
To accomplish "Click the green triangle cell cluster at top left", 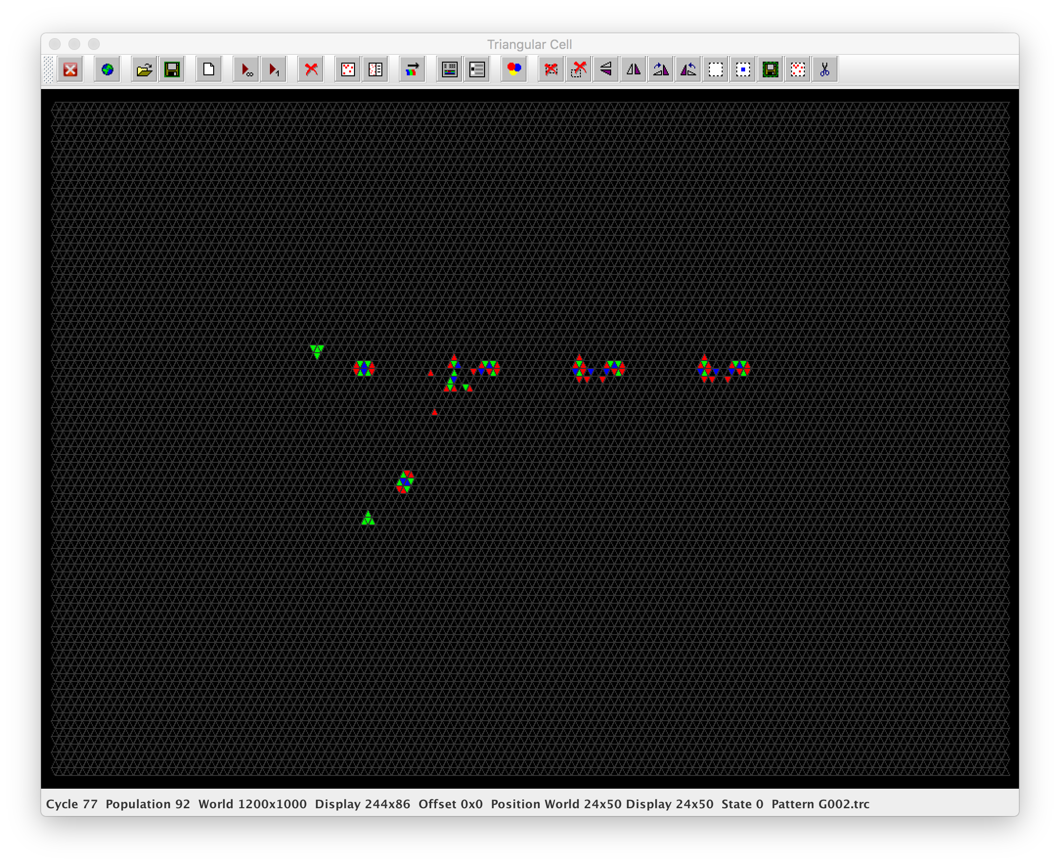I will click(317, 351).
